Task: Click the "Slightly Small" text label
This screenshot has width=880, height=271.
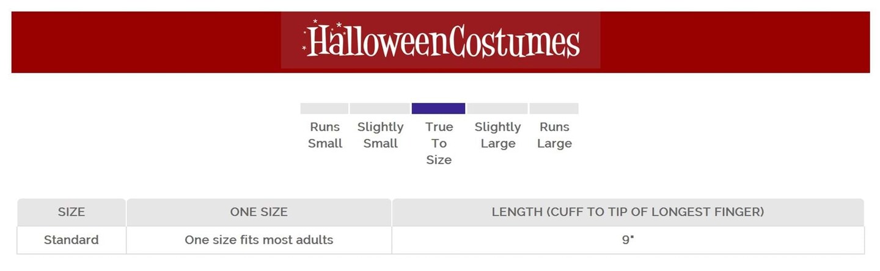Action: point(380,135)
